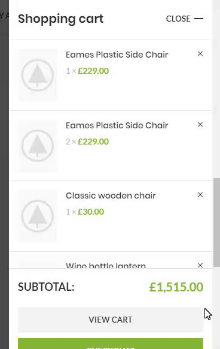Open the Wine bottle lantern product link
220x349 pixels.
tap(106, 266)
